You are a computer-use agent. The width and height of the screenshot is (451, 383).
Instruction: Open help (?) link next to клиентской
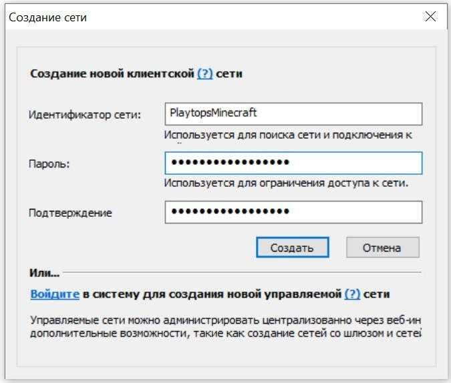pos(205,73)
